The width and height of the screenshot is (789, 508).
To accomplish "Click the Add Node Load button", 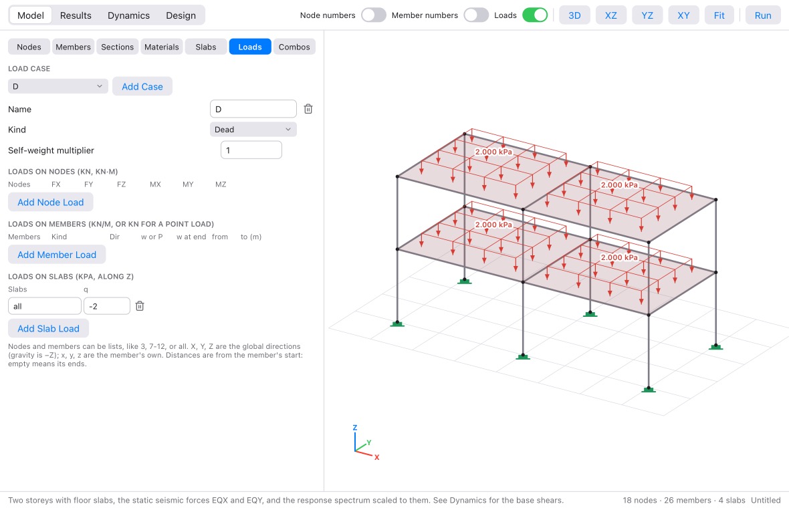I will point(50,202).
